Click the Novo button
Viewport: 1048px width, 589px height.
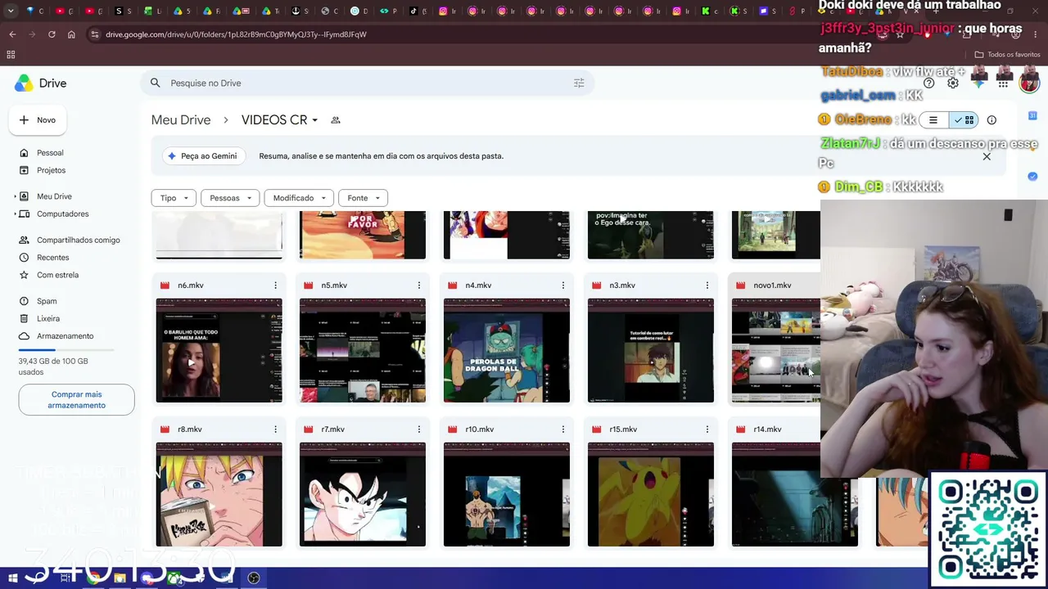point(38,120)
